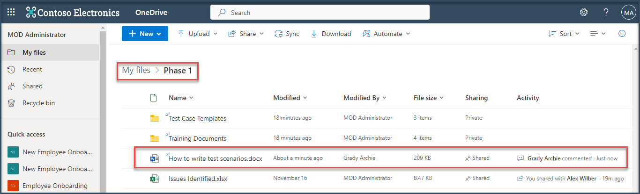Open the app launcher waffle icon

(x=11, y=12)
